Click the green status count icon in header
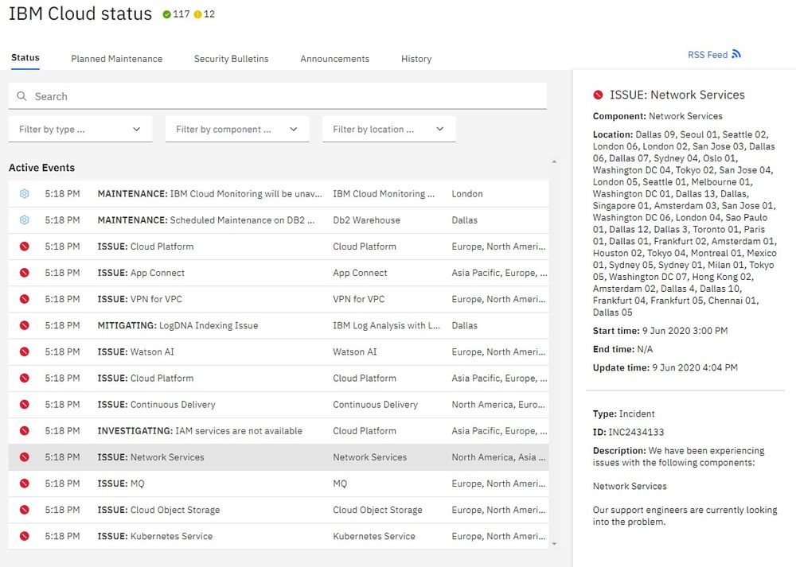The width and height of the screenshot is (796, 567). pyautogui.click(x=166, y=14)
